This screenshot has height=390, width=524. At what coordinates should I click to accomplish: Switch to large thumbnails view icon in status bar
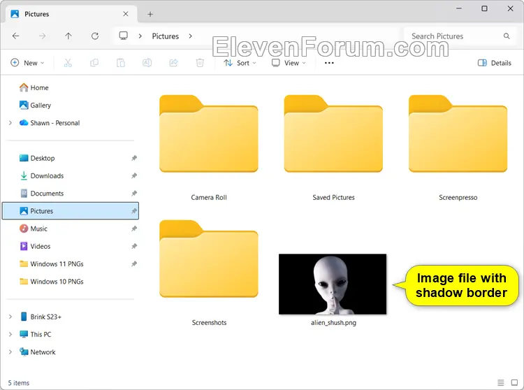(514, 382)
